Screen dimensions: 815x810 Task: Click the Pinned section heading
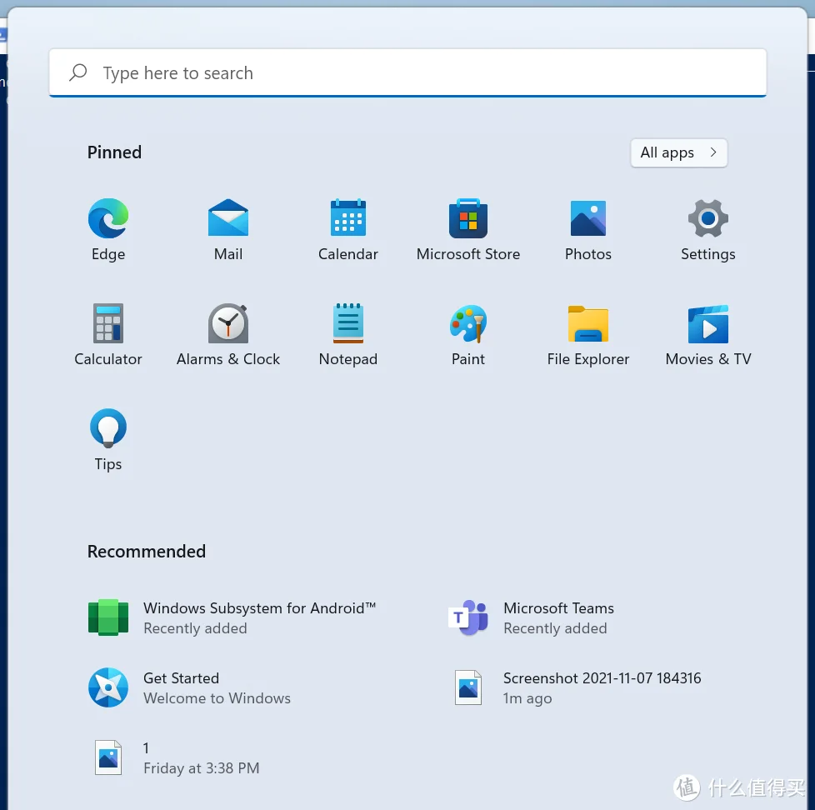[x=114, y=152]
